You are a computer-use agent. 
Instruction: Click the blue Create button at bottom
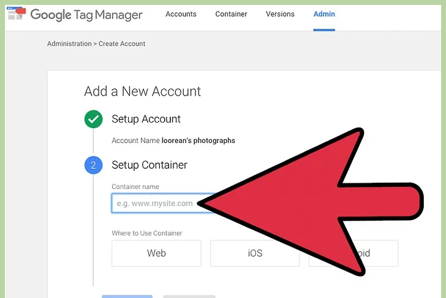pos(127,296)
